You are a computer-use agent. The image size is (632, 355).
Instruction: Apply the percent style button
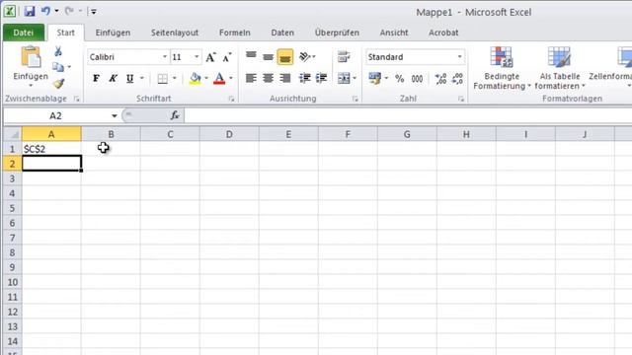(x=399, y=79)
